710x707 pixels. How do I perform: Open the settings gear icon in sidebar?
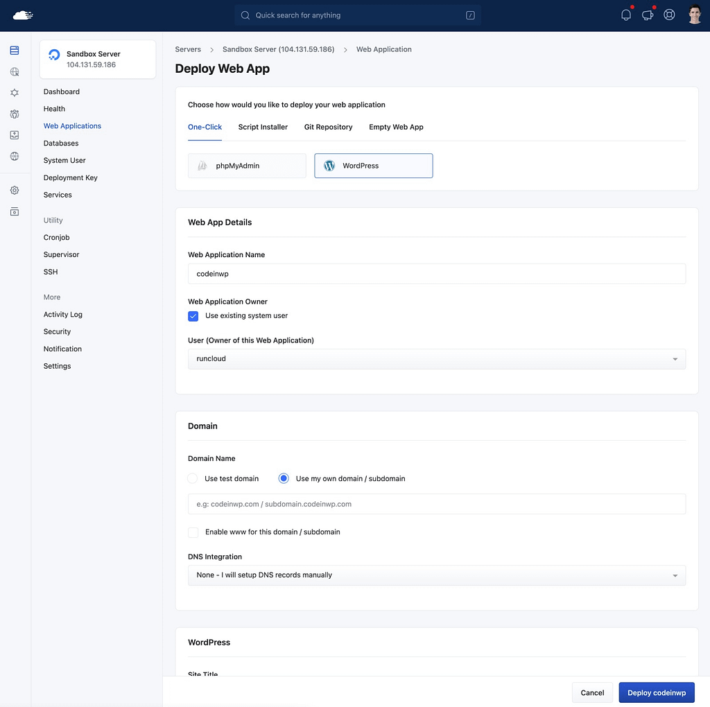click(x=13, y=190)
